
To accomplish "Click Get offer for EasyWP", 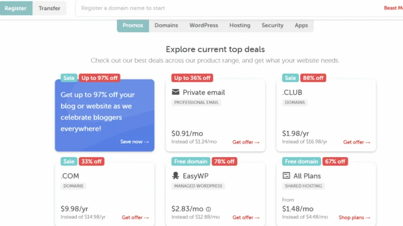I will [x=246, y=217].
